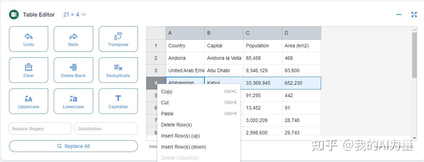This screenshot has height=162, width=424.
Task: Select column C header in the table
Action: (x=263, y=33)
